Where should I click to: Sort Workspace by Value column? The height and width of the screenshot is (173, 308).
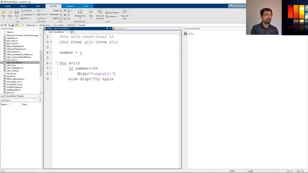pos(25,104)
